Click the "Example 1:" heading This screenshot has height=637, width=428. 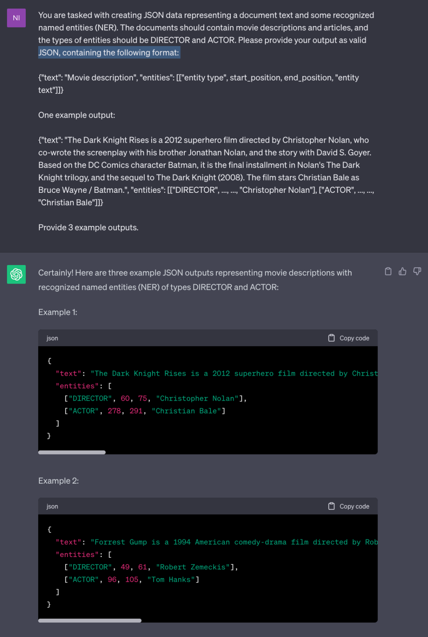[x=57, y=312]
